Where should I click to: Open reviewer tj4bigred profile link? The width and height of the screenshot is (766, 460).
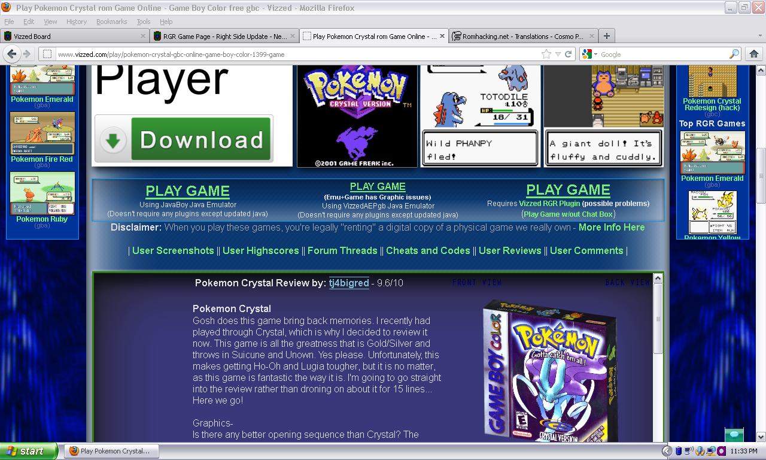(x=349, y=283)
